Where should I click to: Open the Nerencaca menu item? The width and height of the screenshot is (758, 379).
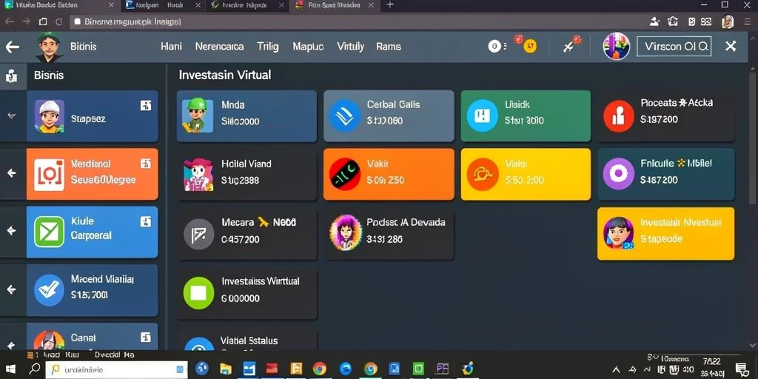(219, 47)
